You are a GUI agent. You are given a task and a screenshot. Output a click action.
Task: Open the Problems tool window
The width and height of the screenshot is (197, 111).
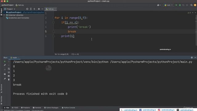point(25,108)
